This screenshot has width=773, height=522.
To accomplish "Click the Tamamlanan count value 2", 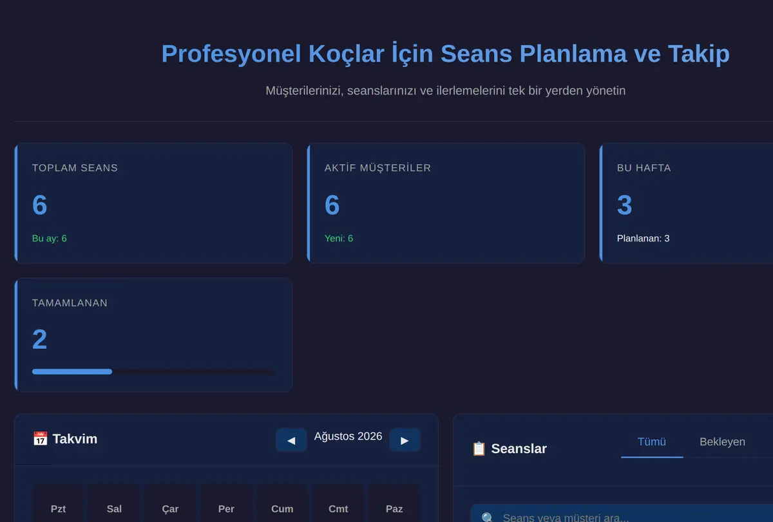I will tap(40, 340).
